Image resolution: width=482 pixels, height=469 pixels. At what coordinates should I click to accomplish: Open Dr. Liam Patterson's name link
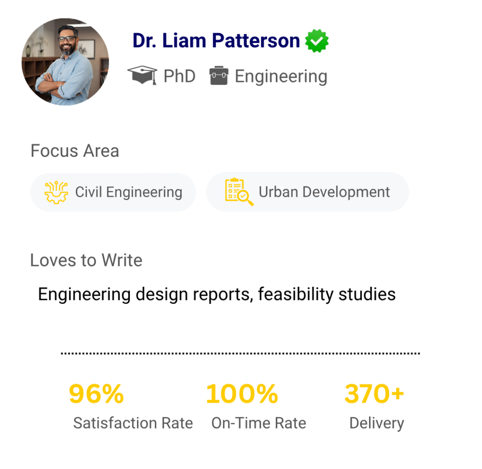pos(216,41)
